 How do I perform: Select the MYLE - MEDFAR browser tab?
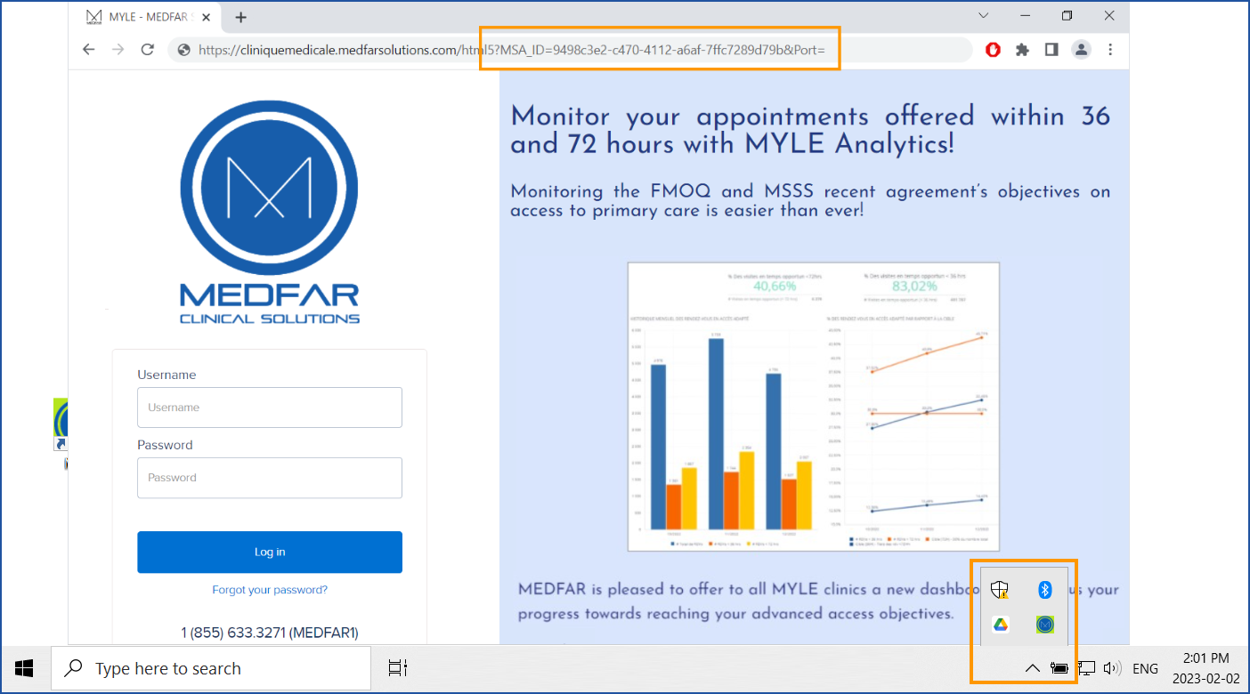142,17
